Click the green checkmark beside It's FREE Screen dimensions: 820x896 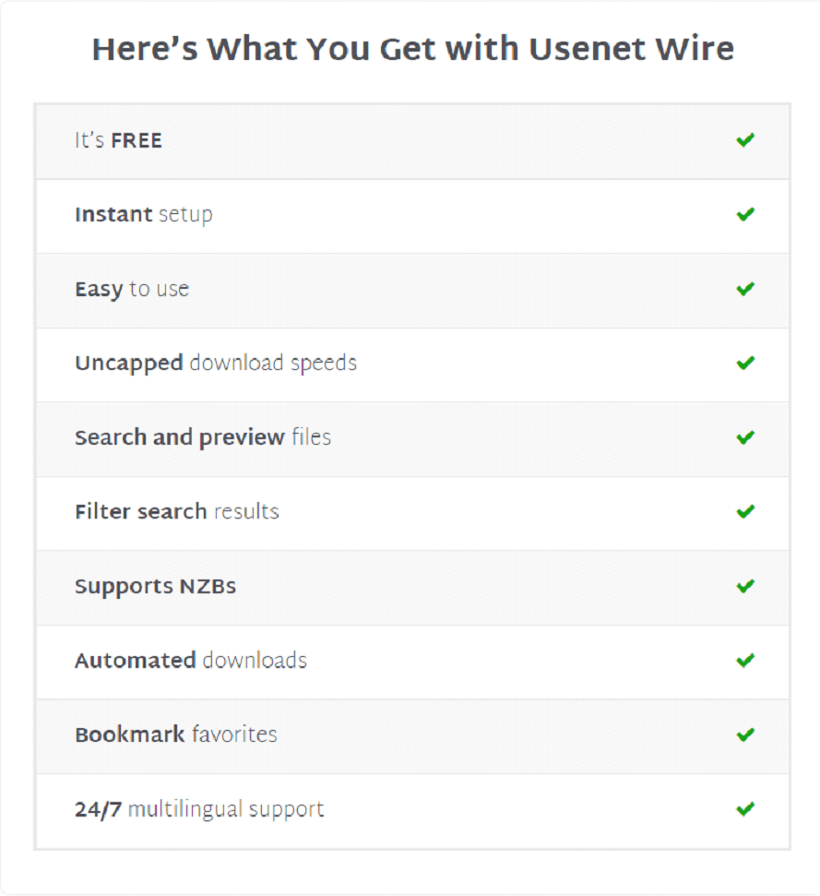(x=745, y=140)
